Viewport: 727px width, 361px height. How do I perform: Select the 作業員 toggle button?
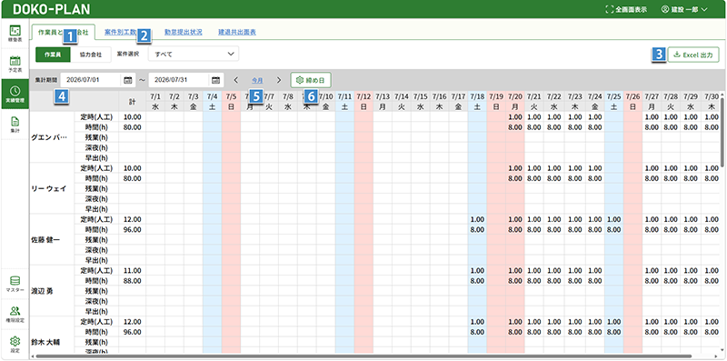53,55
